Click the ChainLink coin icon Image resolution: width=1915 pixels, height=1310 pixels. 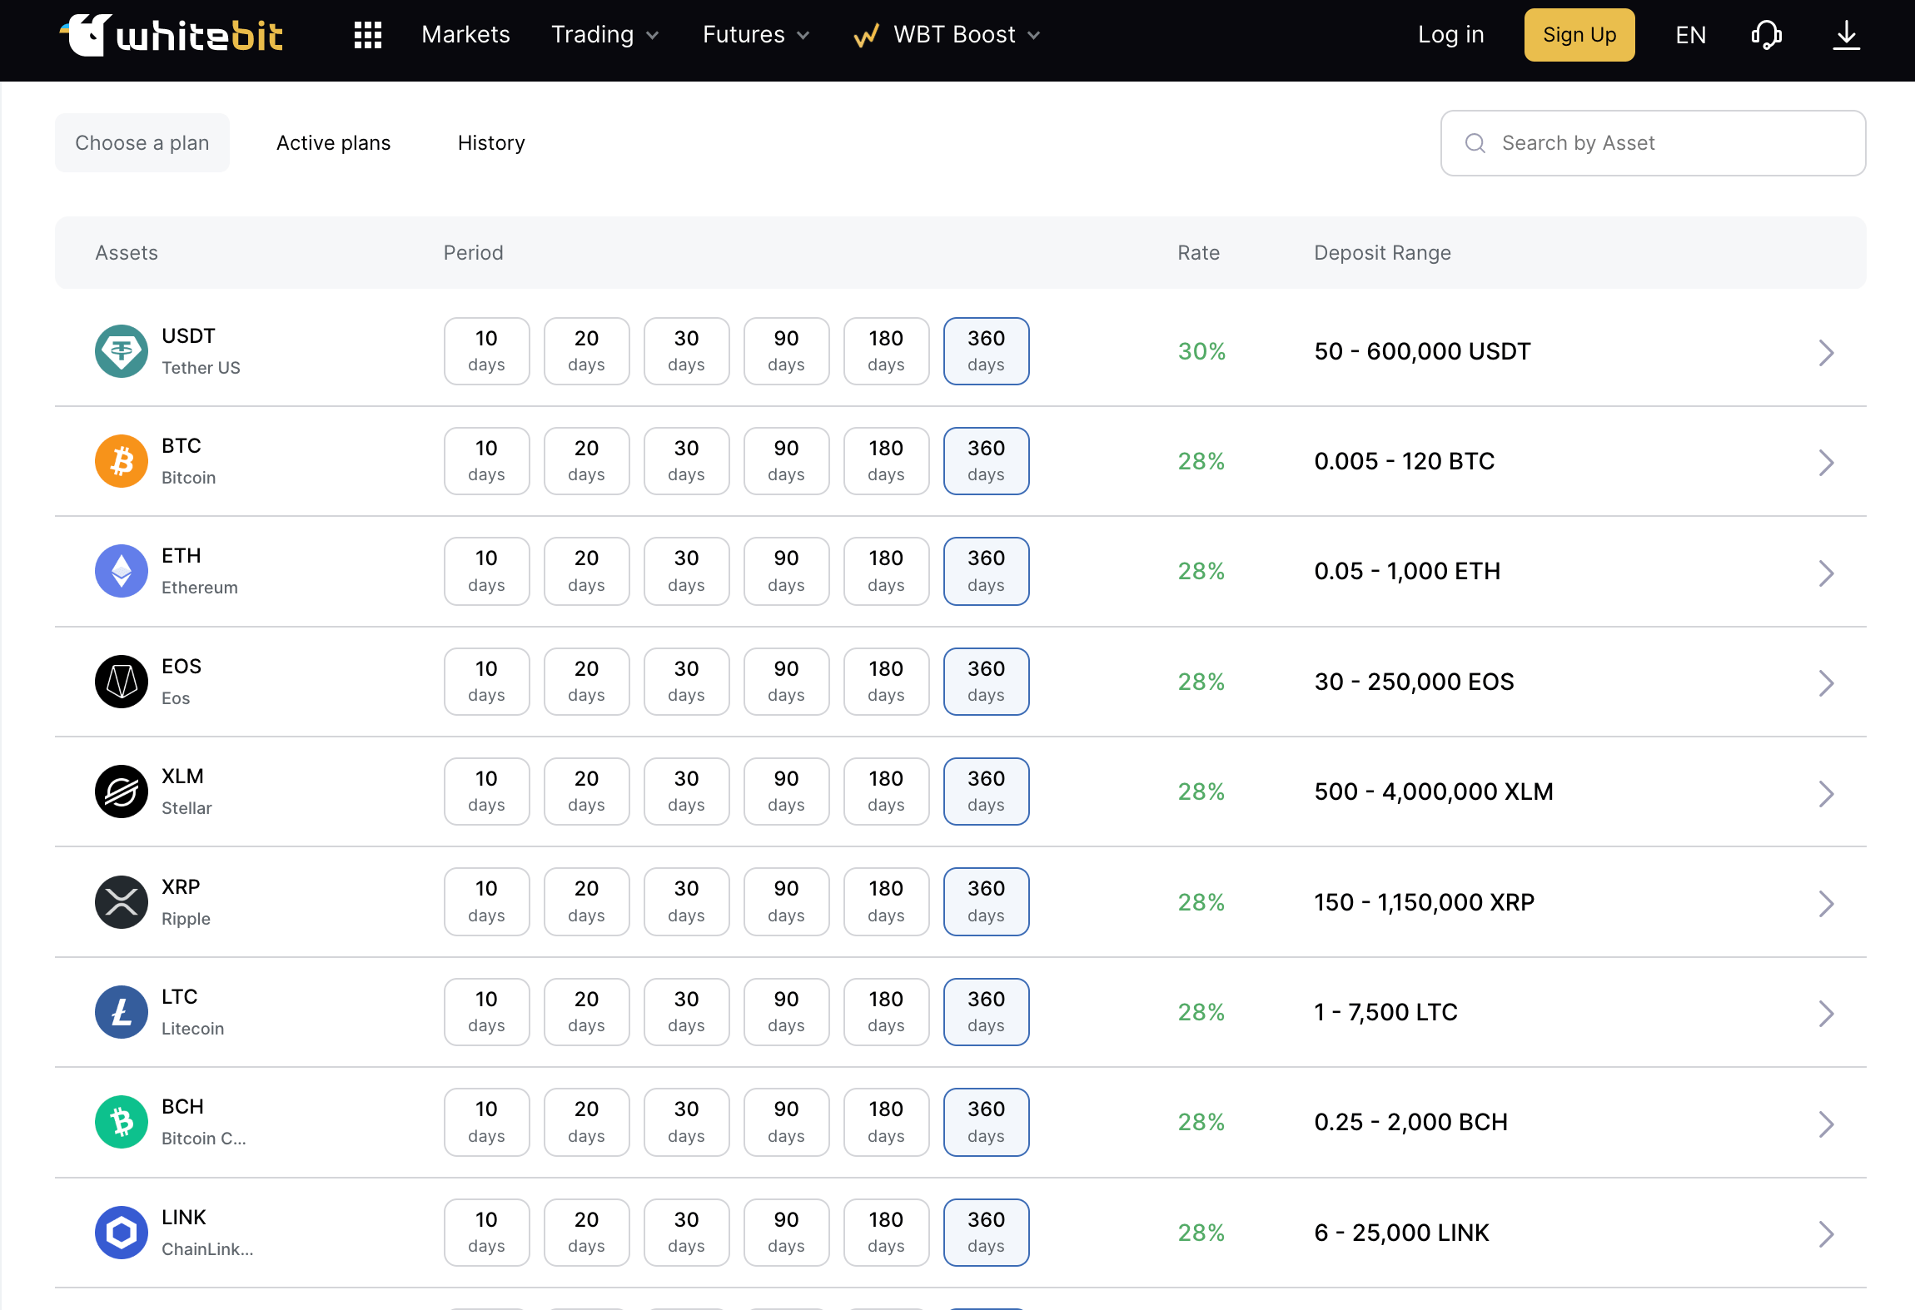122,1233
